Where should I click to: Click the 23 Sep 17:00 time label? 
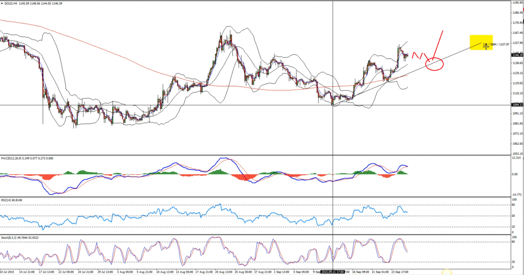tap(401, 272)
